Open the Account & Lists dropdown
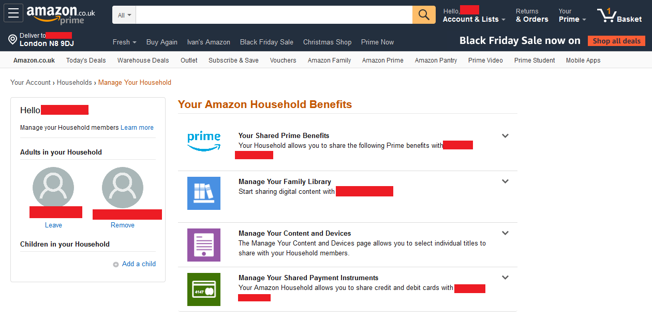The image size is (652, 321). [x=474, y=19]
